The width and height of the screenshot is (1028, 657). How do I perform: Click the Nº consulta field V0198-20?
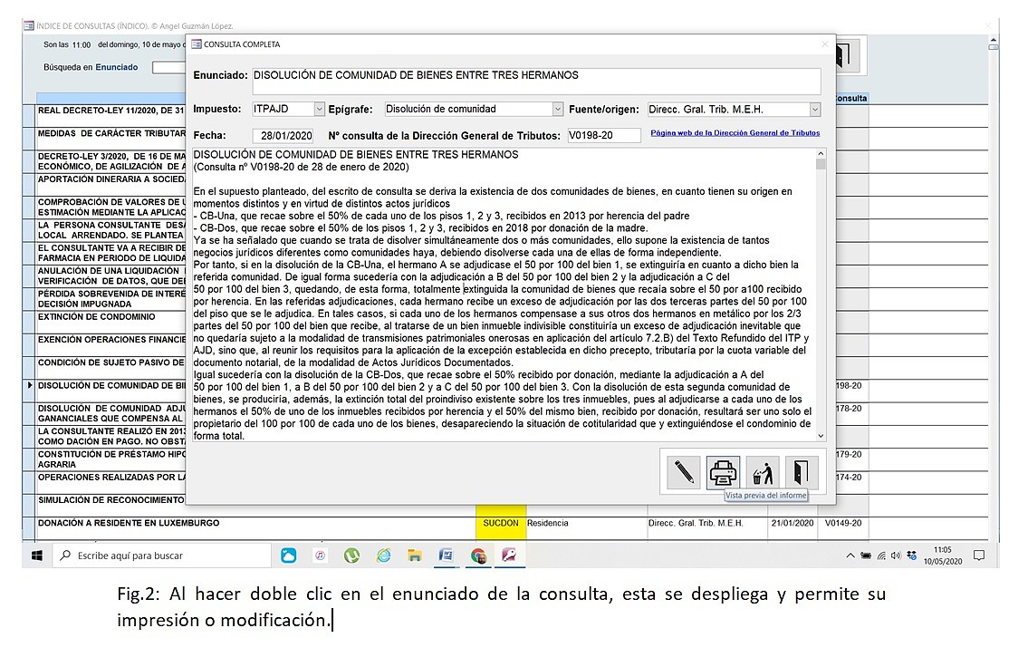click(604, 136)
